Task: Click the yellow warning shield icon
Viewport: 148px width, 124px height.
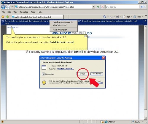Action: click(x=44, y=83)
